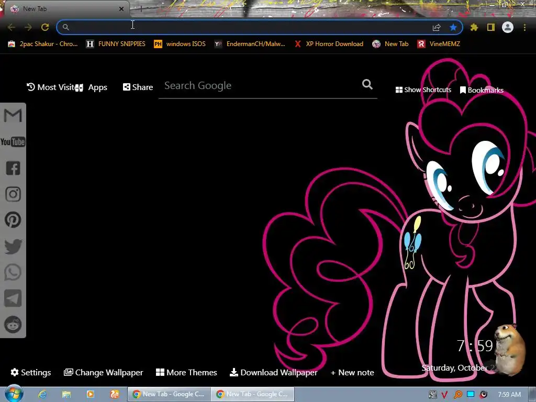Open the 2pac Shakur bookmark
Image resolution: width=536 pixels, height=402 pixels.
[x=43, y=44]
